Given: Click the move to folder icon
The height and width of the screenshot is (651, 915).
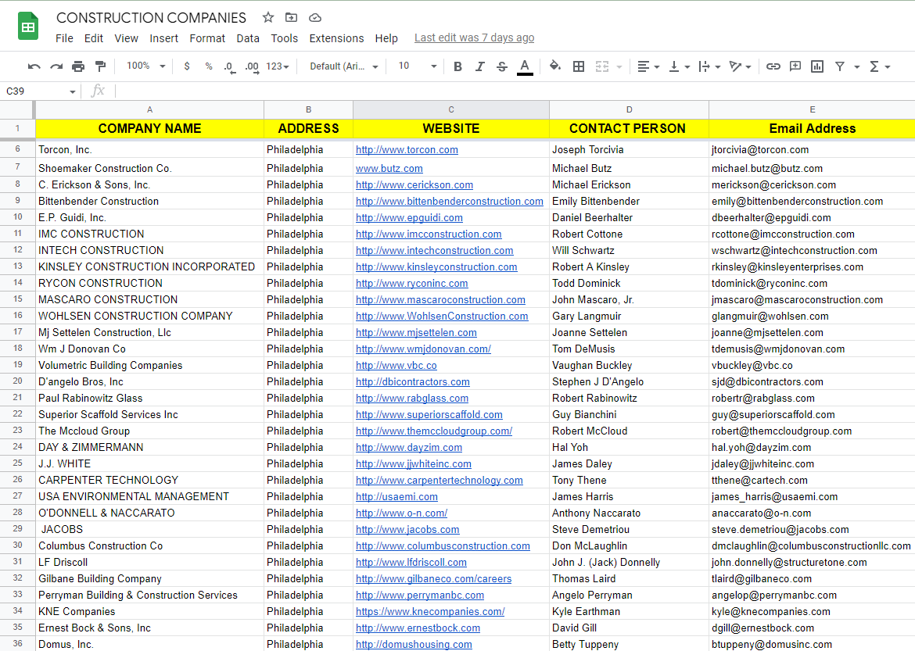Looking at the screenshot, I should tap(291, 17).
